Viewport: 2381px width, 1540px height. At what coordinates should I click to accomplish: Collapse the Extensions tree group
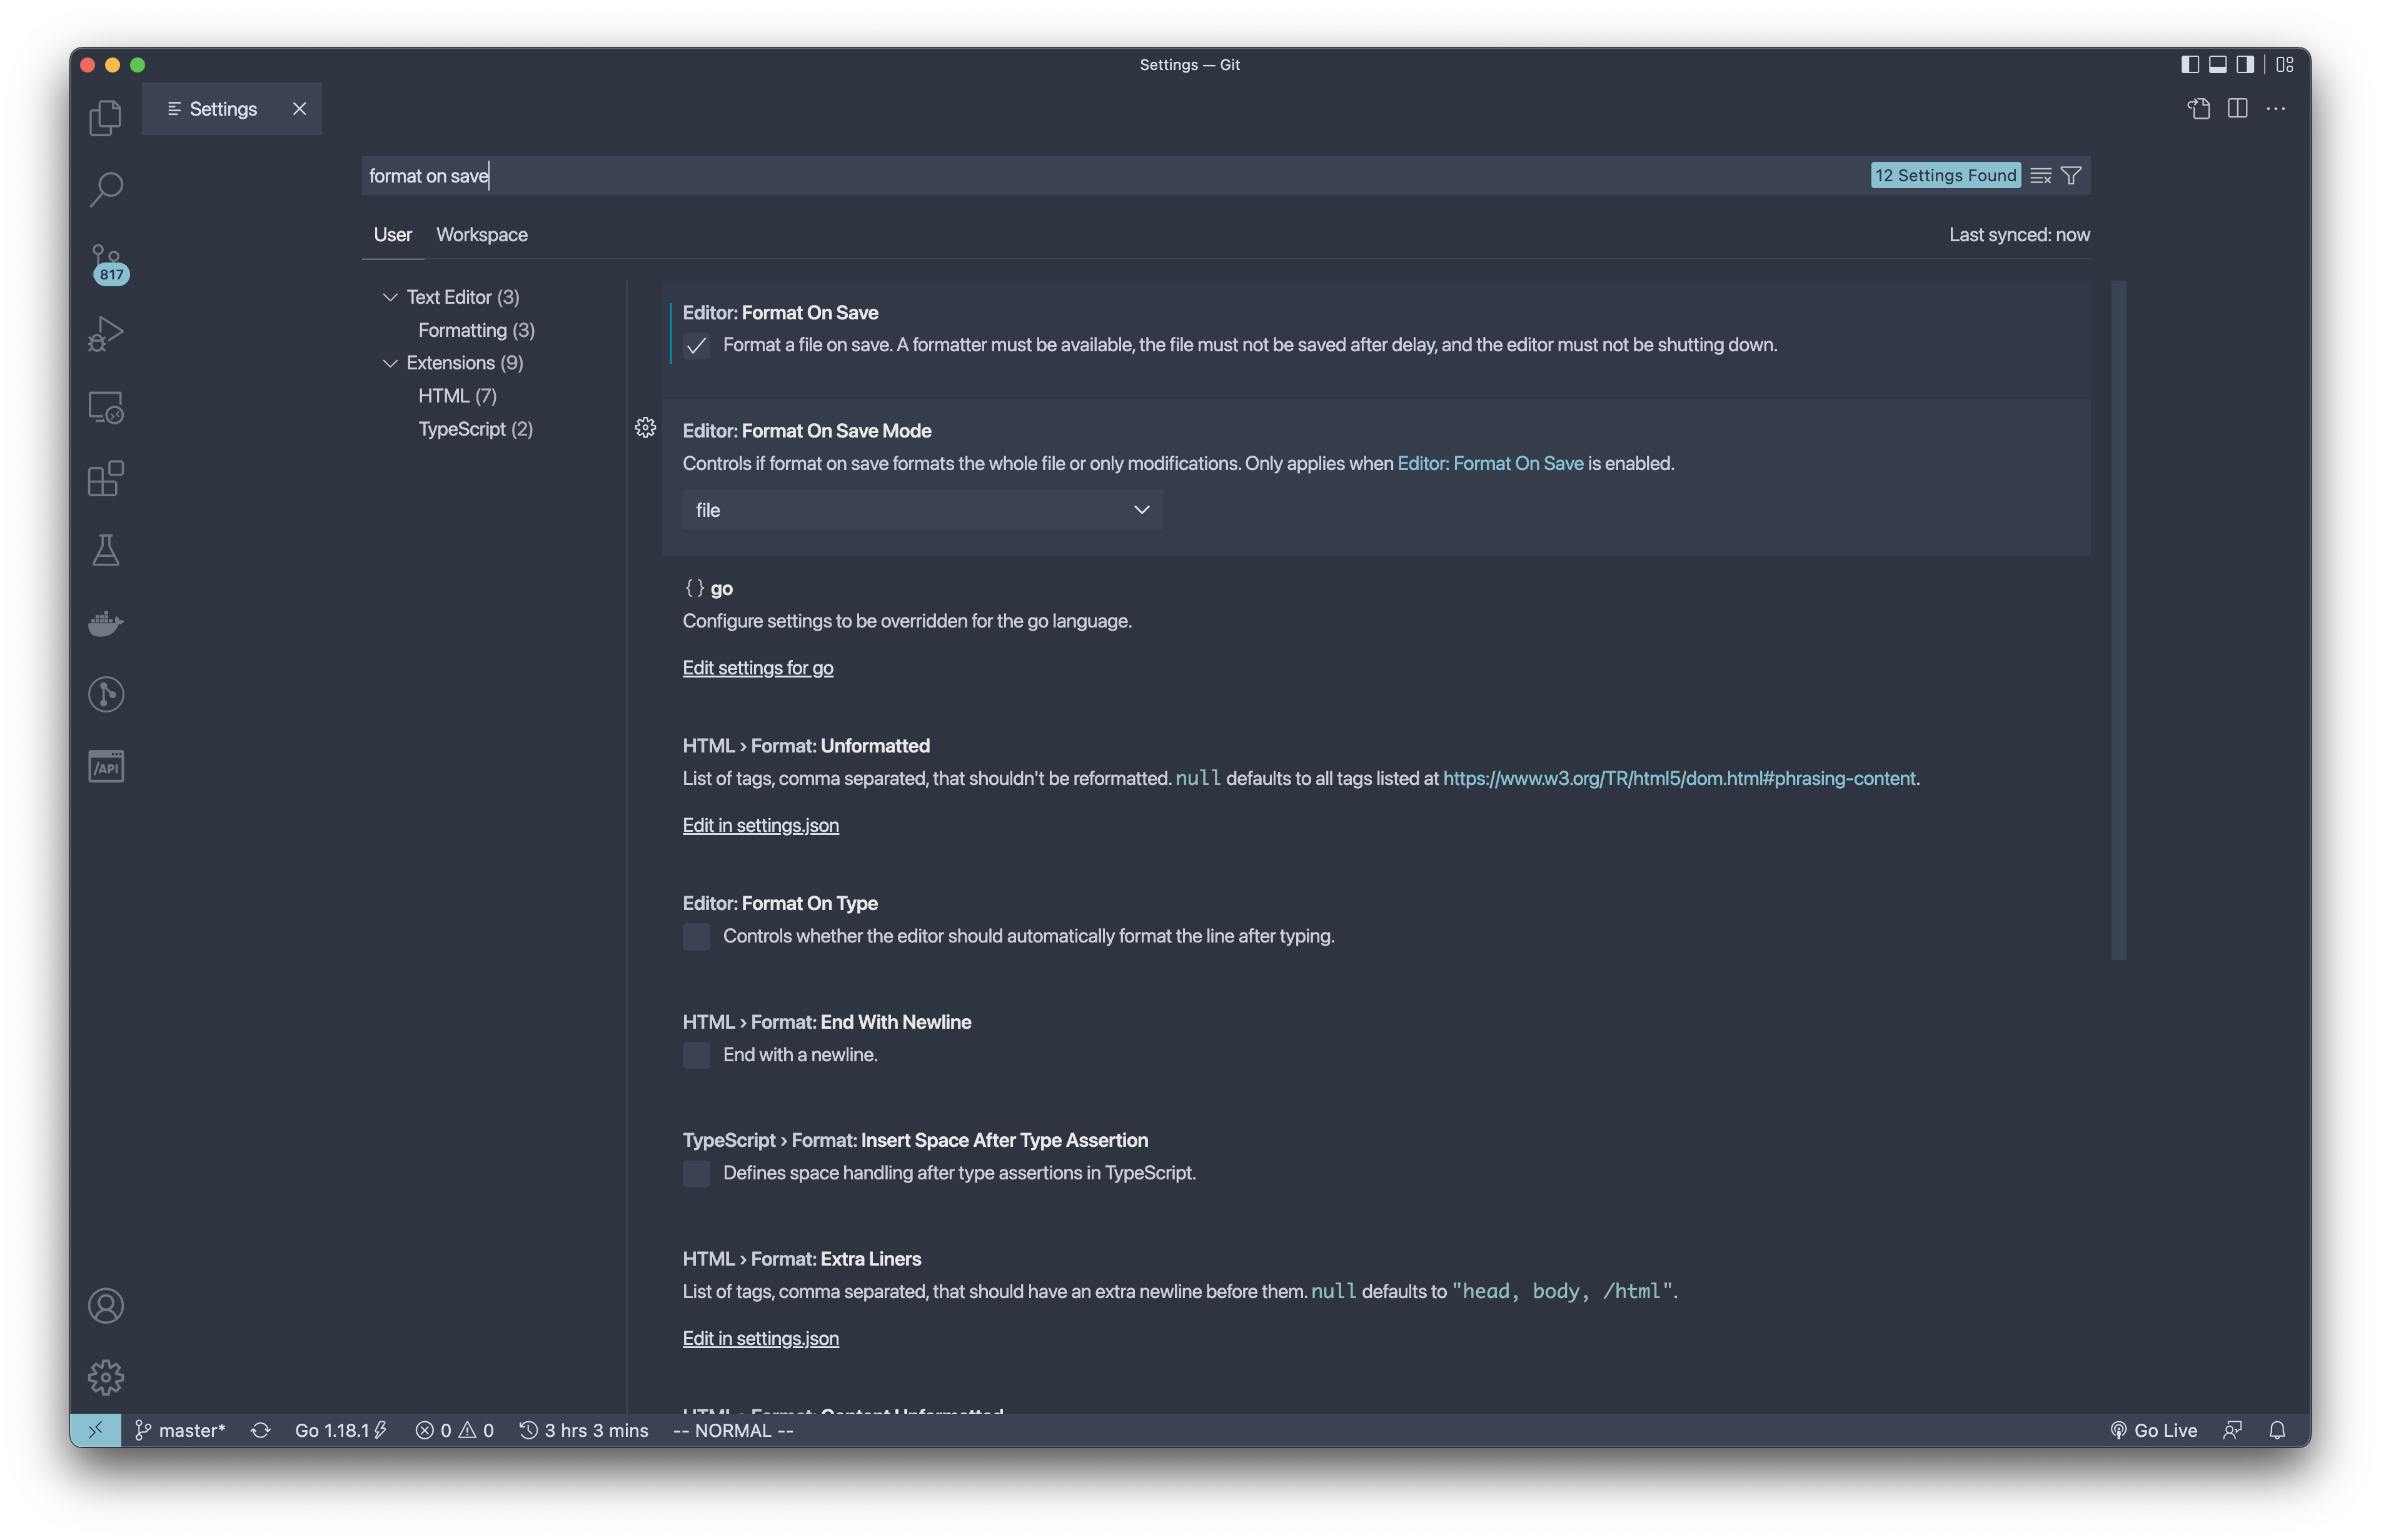(390, 363)
